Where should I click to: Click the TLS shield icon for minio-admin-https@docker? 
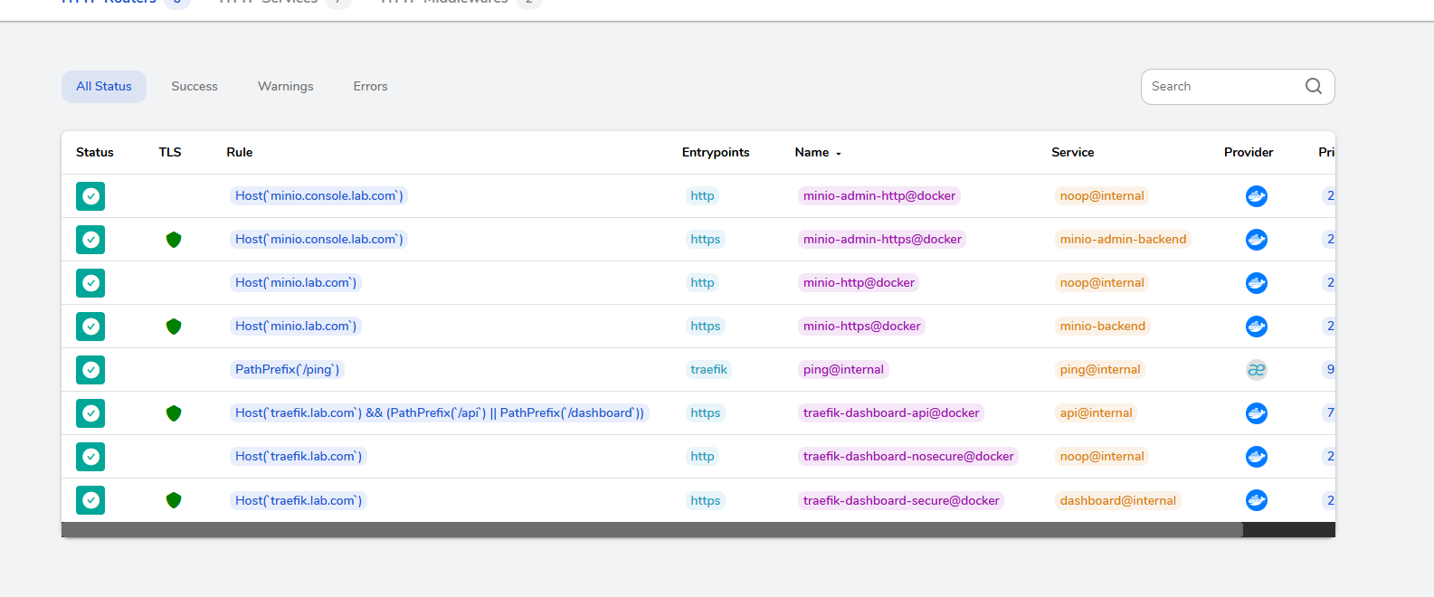[174, 240]
